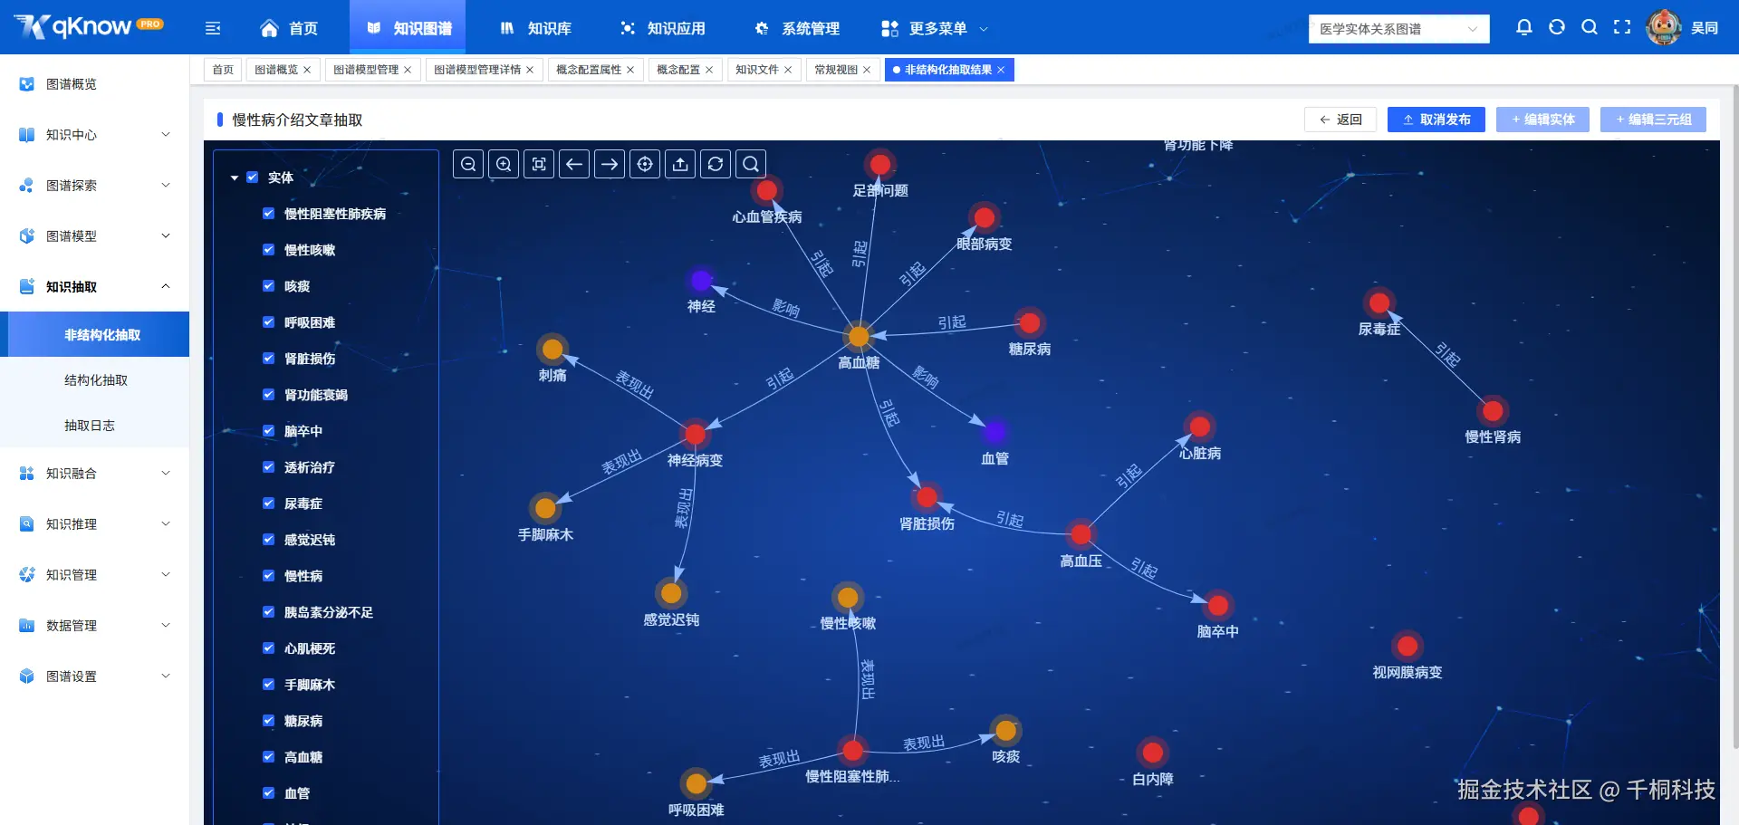Image resolution: width=1739 pixels, height=825 pixels.
Task: Uncheck 脑卒中 entity checkbox
Action: click(x=268, y=431)
